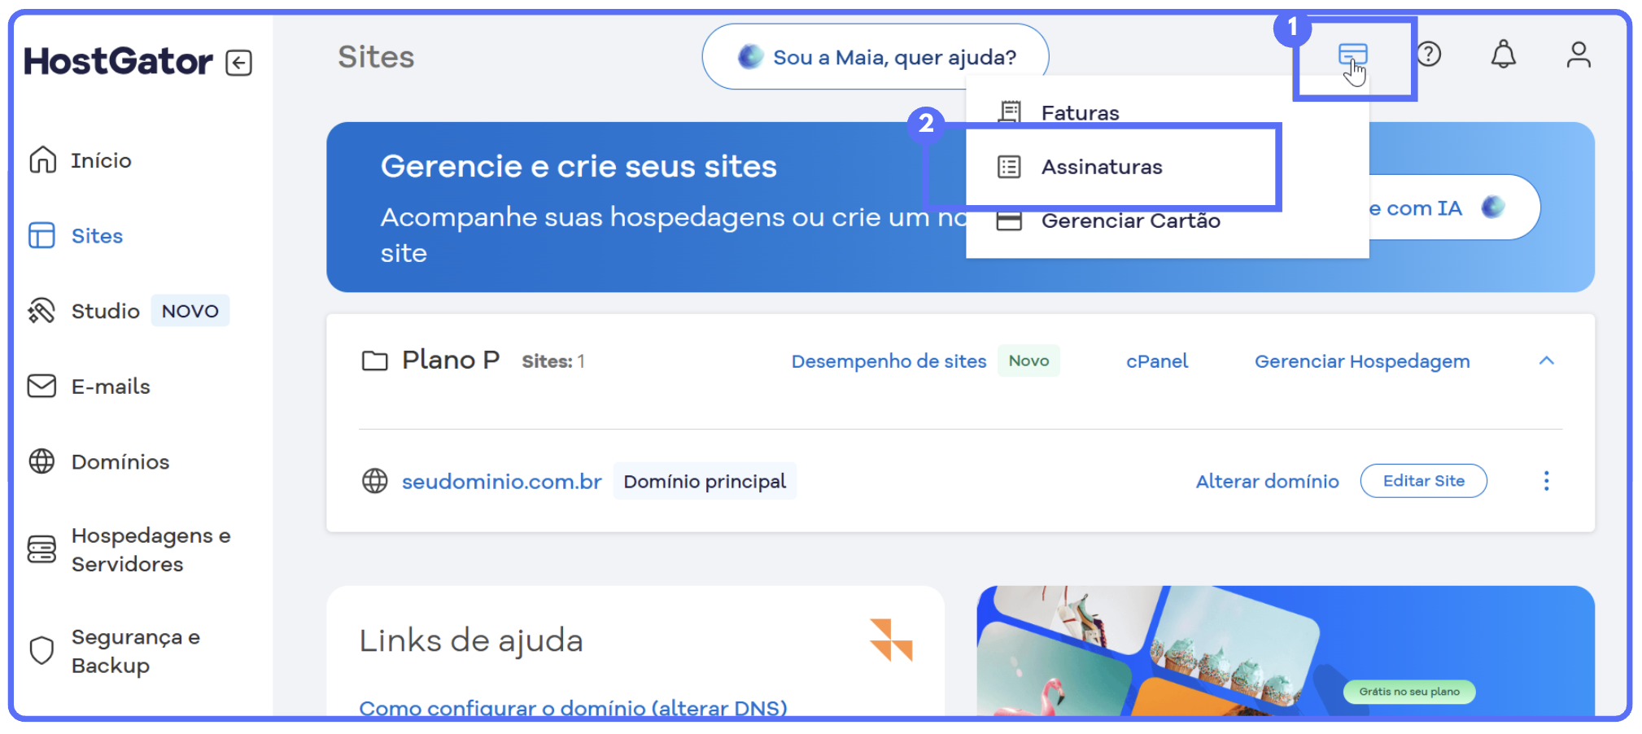The image size is (1642, 734).
Task: Choose Gerenciar Cartão menu entry
Action: pos(1130,221)
